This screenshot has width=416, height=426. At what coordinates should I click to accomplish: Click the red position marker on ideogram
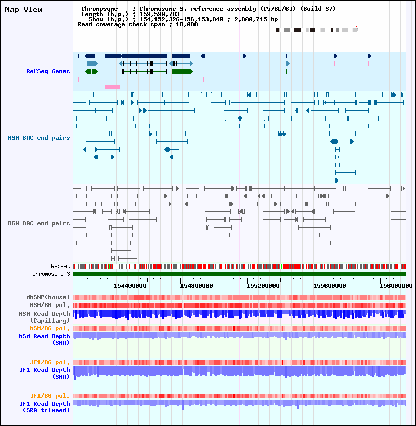tap(356, 30)
